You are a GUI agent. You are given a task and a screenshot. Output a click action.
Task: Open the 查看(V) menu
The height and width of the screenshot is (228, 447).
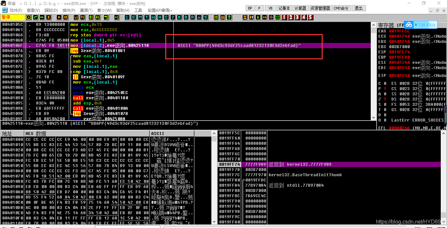(x=33, y=10)
